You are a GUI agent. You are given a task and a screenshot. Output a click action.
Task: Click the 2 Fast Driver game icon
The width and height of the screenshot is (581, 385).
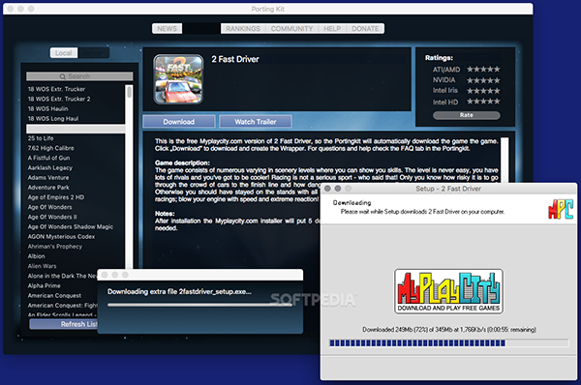178,79
